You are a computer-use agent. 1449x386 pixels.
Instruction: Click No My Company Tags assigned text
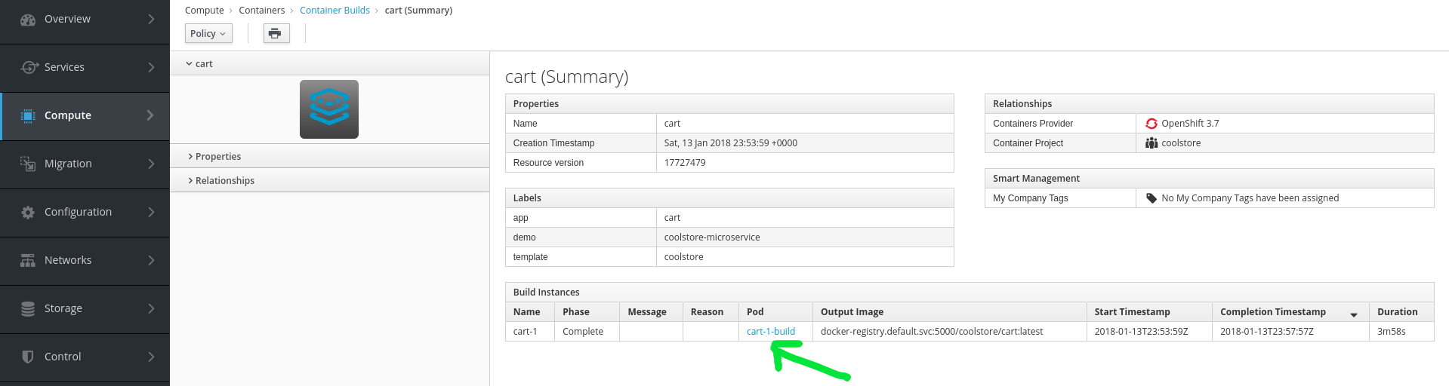[x=1250, y=198]
